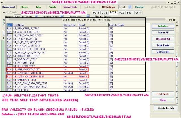Open UI Settings from the toolbar
Image resolution: width=181 pixels, height=118 pixels.
tap(109, 7)
